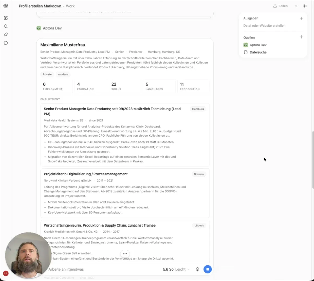Click the Teilen share button
The height and width of the screenshot is (281, 314).
[x=280, y=6]
